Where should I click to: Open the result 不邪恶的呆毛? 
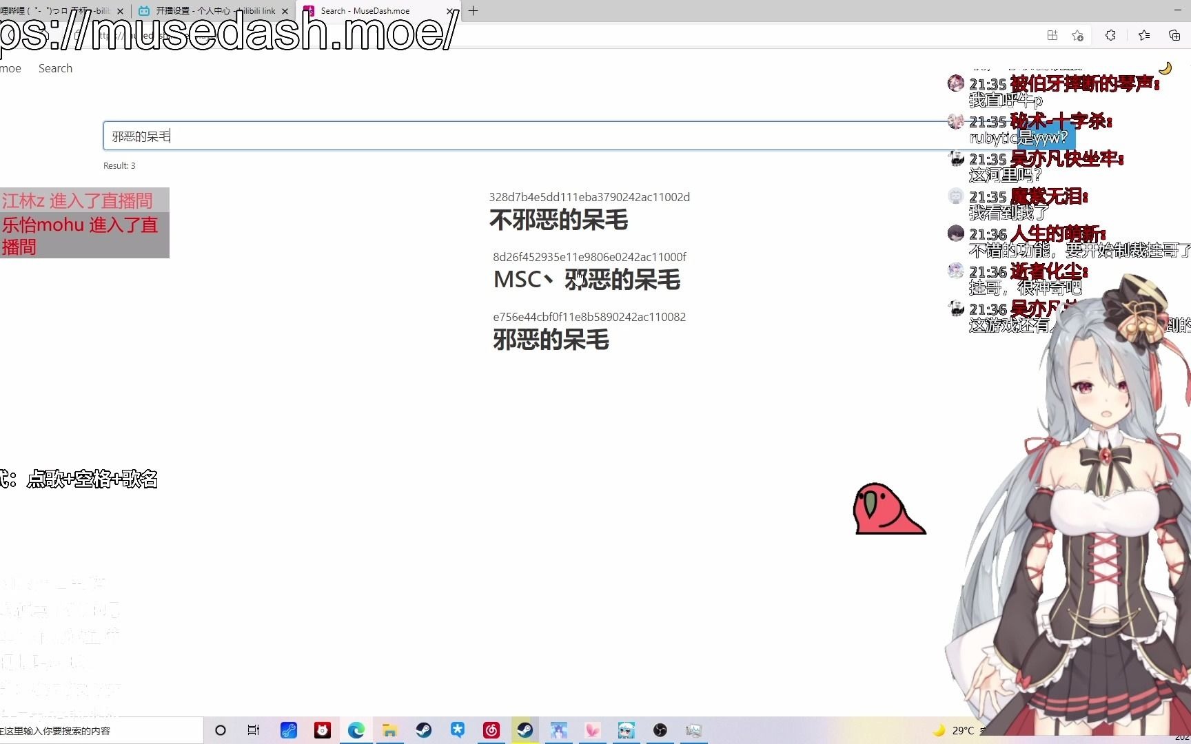tap(558, 220)
